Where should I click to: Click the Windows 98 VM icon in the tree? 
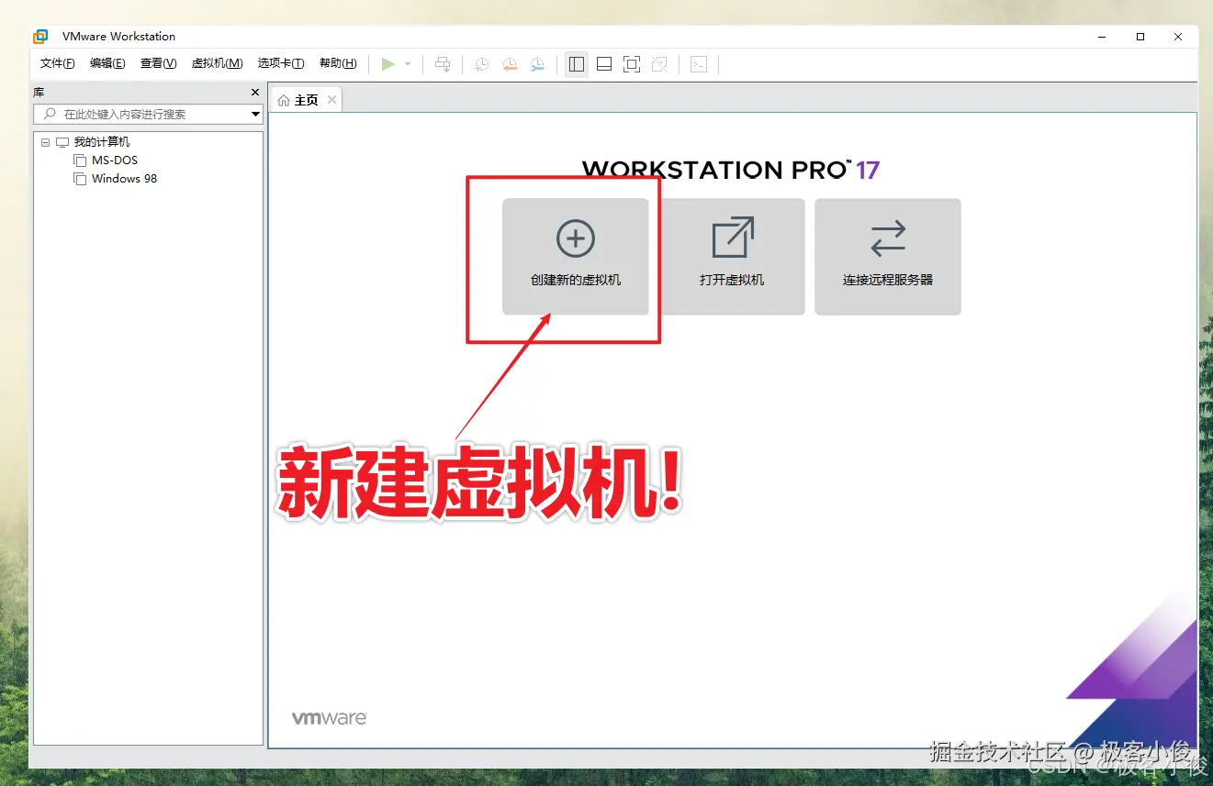point(80,179)
